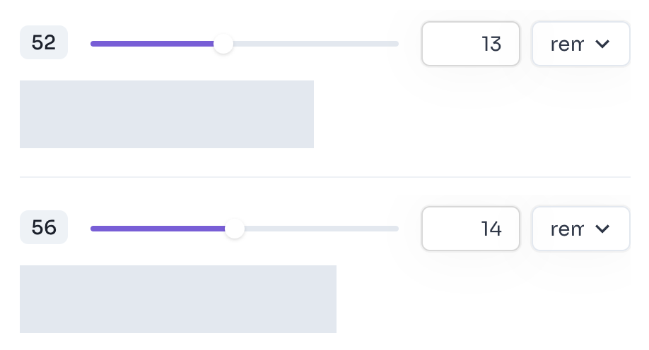Image resolution: width=649 pixels, height=350 pixels.
Task: Click the divider line between the two rows
Action: click(x=324, y=176)
